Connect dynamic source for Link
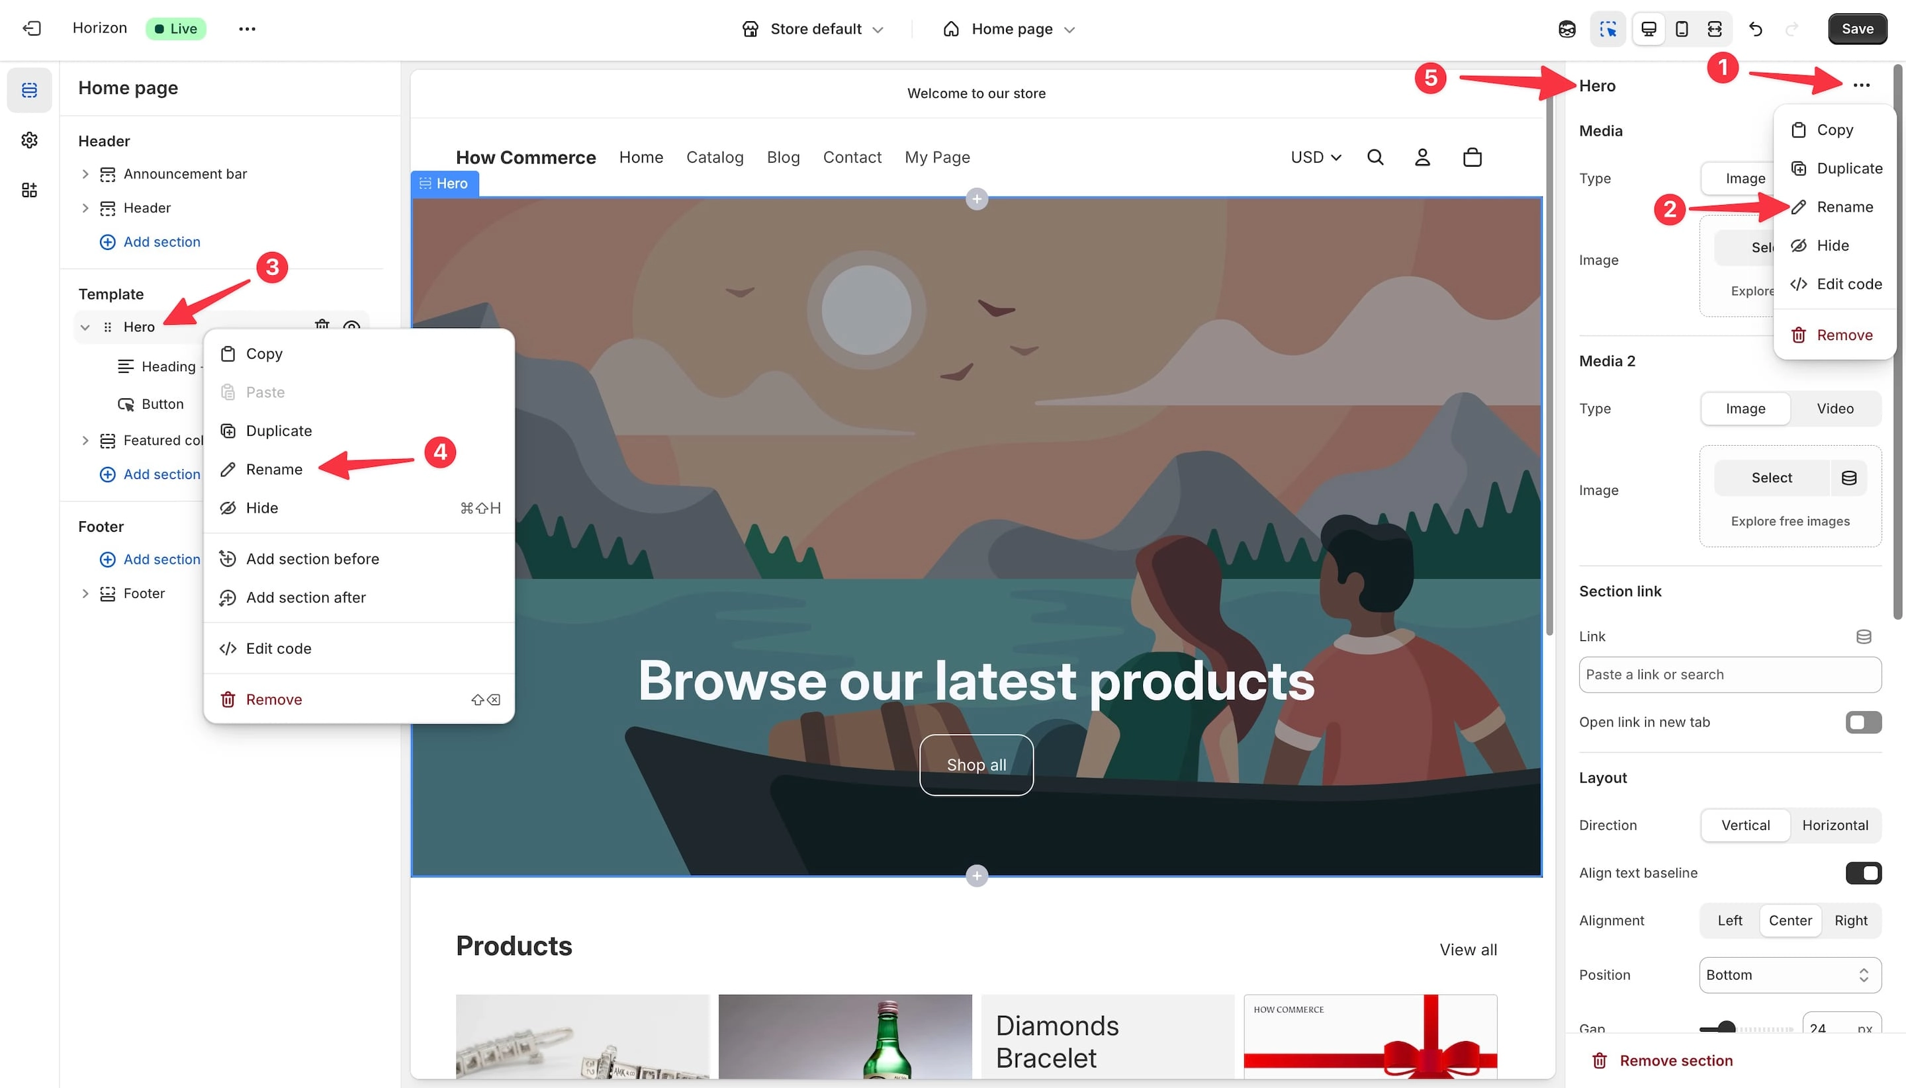1906x1088 pixels. tap(1864, 636)
